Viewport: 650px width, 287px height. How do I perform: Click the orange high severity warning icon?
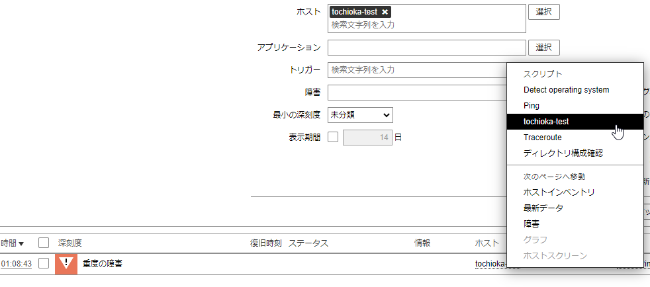[x=66, y=264]
